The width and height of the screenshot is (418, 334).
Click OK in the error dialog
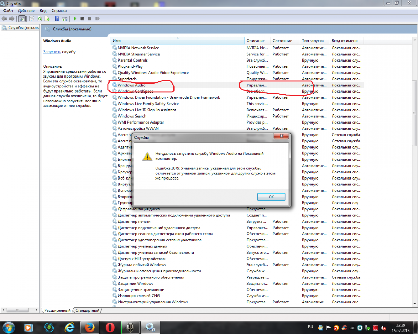click(271, 197)
